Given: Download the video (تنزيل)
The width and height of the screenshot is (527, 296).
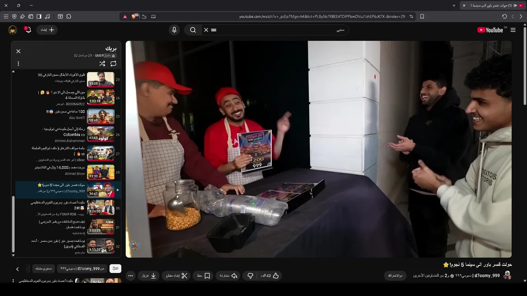Looking at the screenshot, I should pyautogui.click(x=149, y=275).
